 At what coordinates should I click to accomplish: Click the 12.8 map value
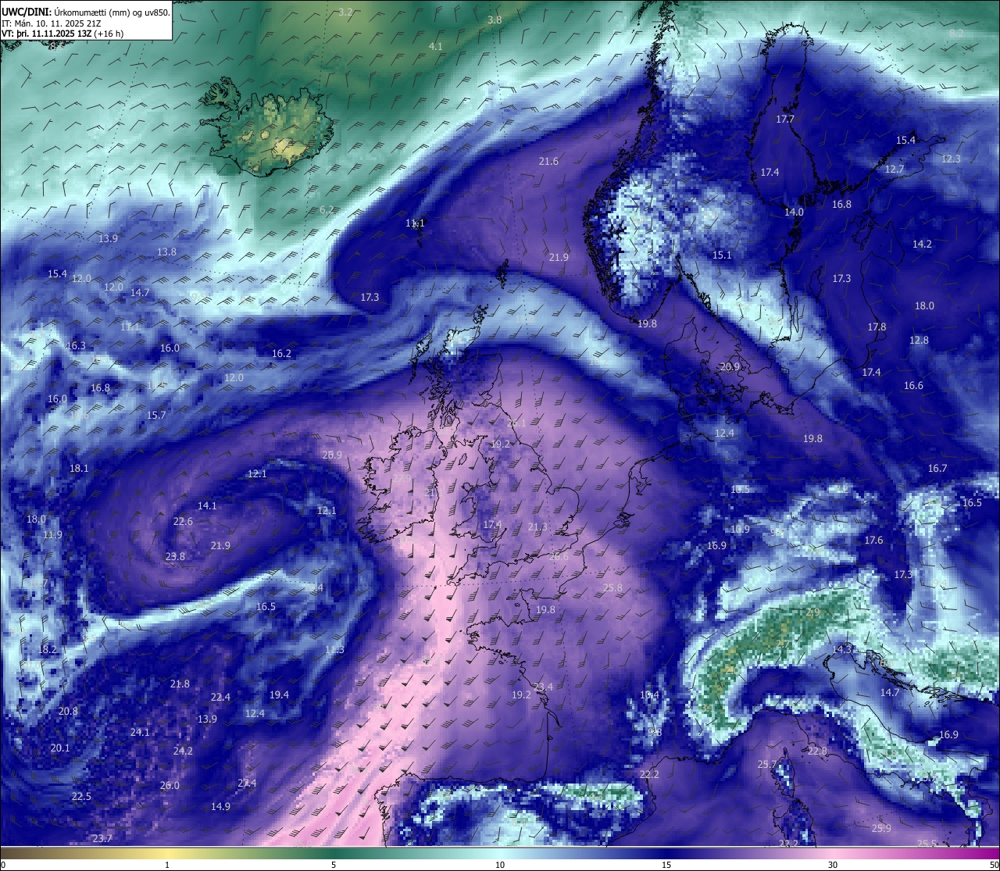[919, 340]
